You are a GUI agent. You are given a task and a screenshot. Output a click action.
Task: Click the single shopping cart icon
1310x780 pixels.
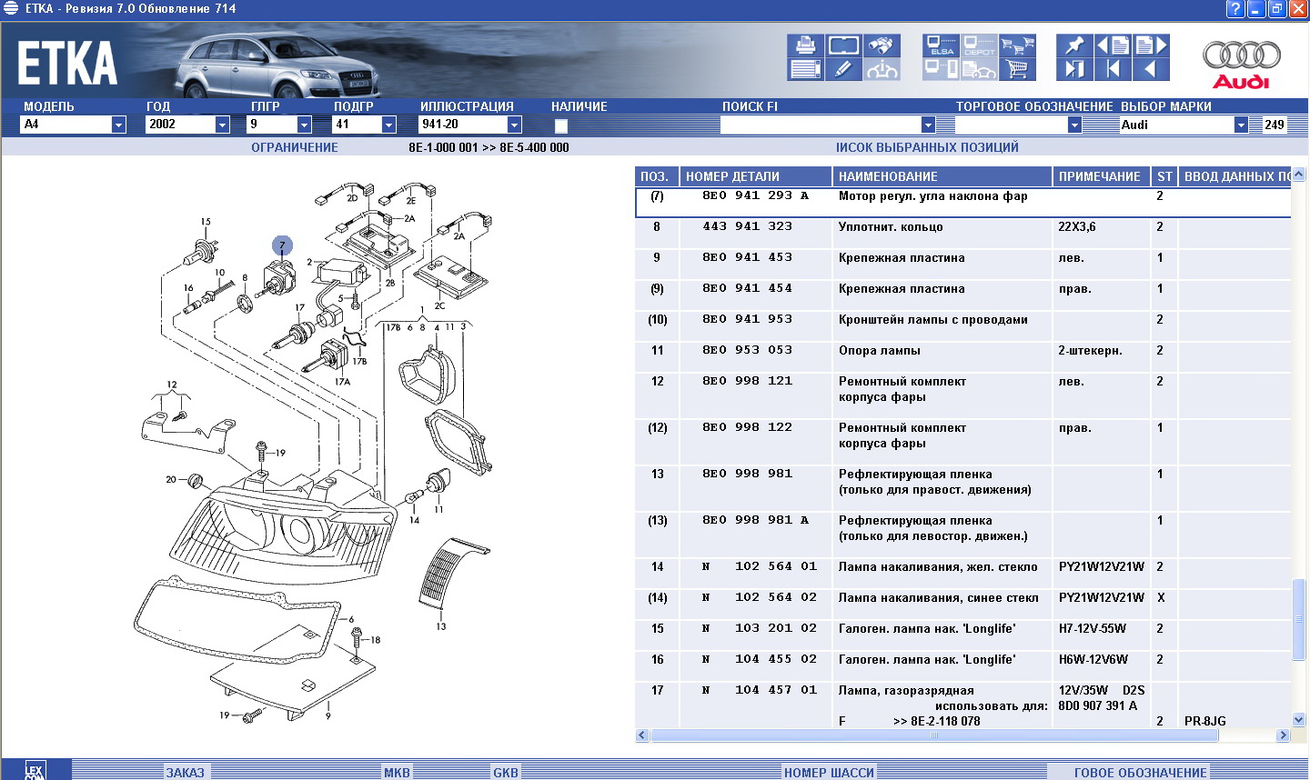1017,69
